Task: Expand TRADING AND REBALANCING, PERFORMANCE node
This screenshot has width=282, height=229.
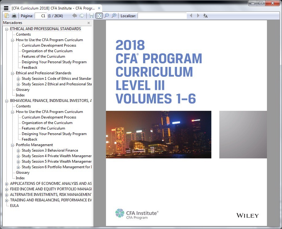Action: [7, 200]
